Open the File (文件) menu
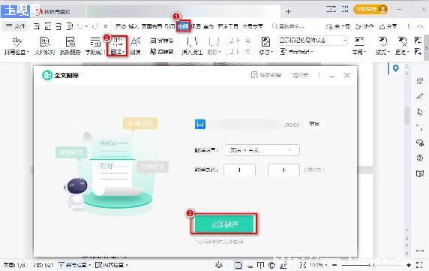429x271 pixels. point(15,26)
